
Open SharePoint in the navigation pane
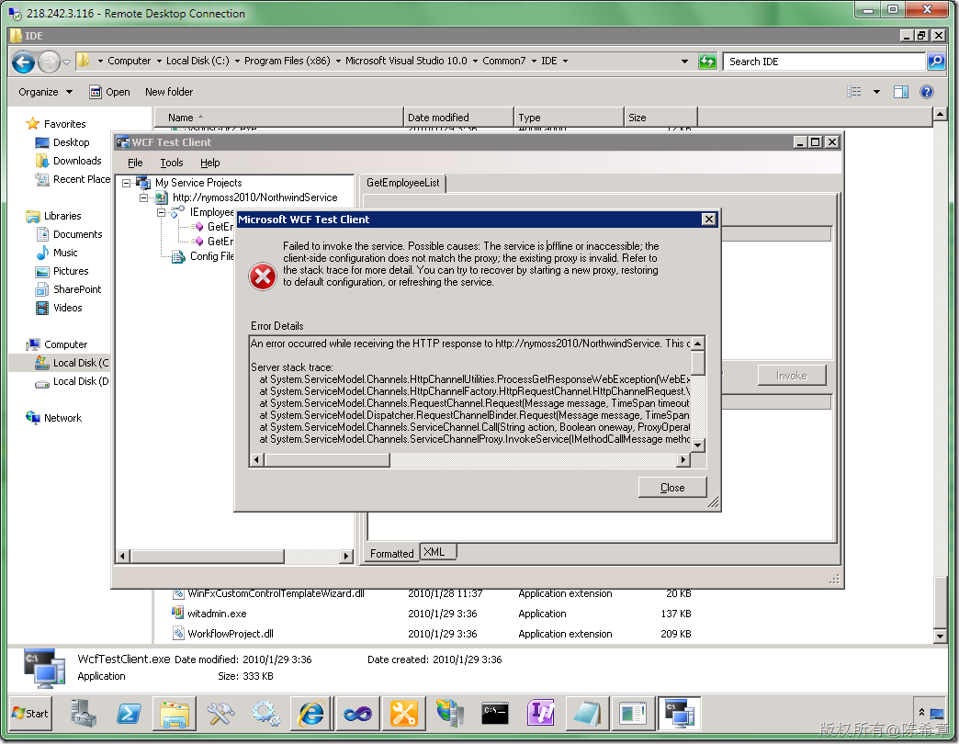click(x=69, y=289)
